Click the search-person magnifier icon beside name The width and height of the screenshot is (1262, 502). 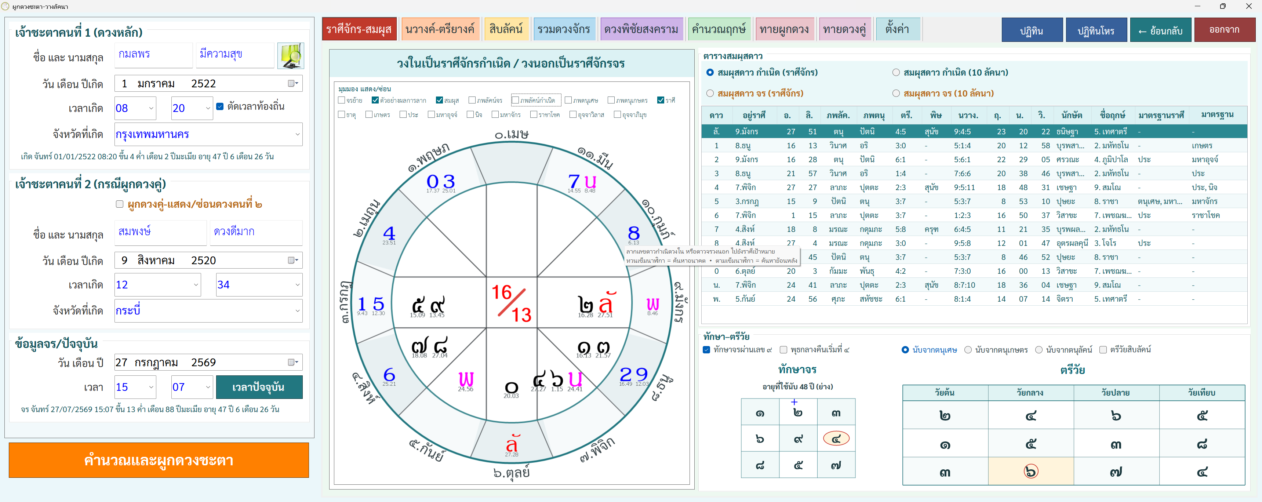(x=291, y=56)
